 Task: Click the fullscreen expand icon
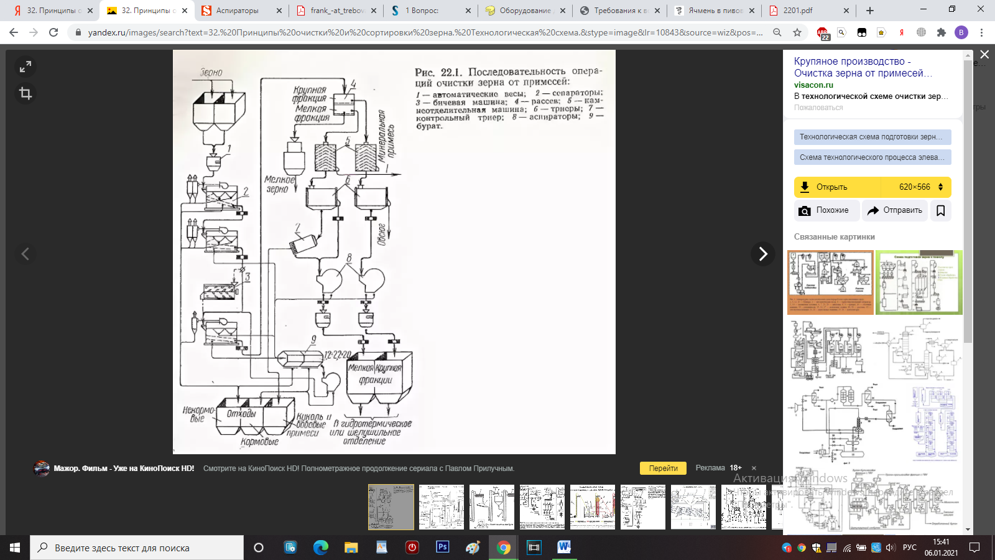(x=25, y=67)
